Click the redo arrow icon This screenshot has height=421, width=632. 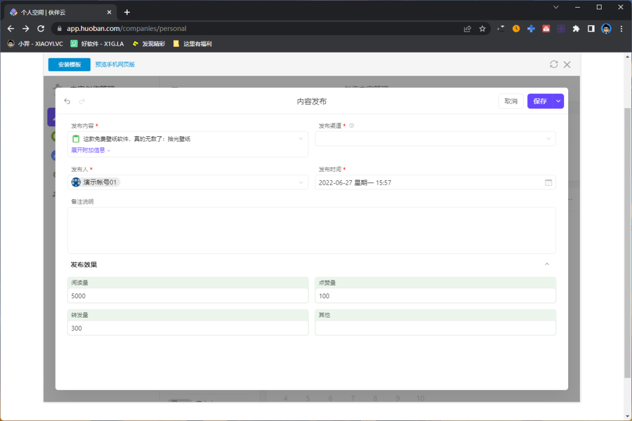coord(81,101)
